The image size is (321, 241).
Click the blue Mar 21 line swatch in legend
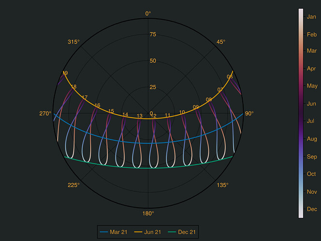104,232
